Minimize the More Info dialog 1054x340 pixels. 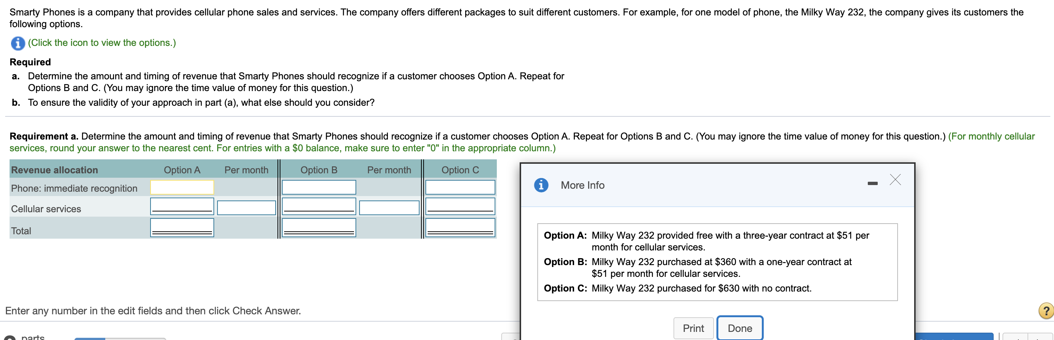(872, 184)
